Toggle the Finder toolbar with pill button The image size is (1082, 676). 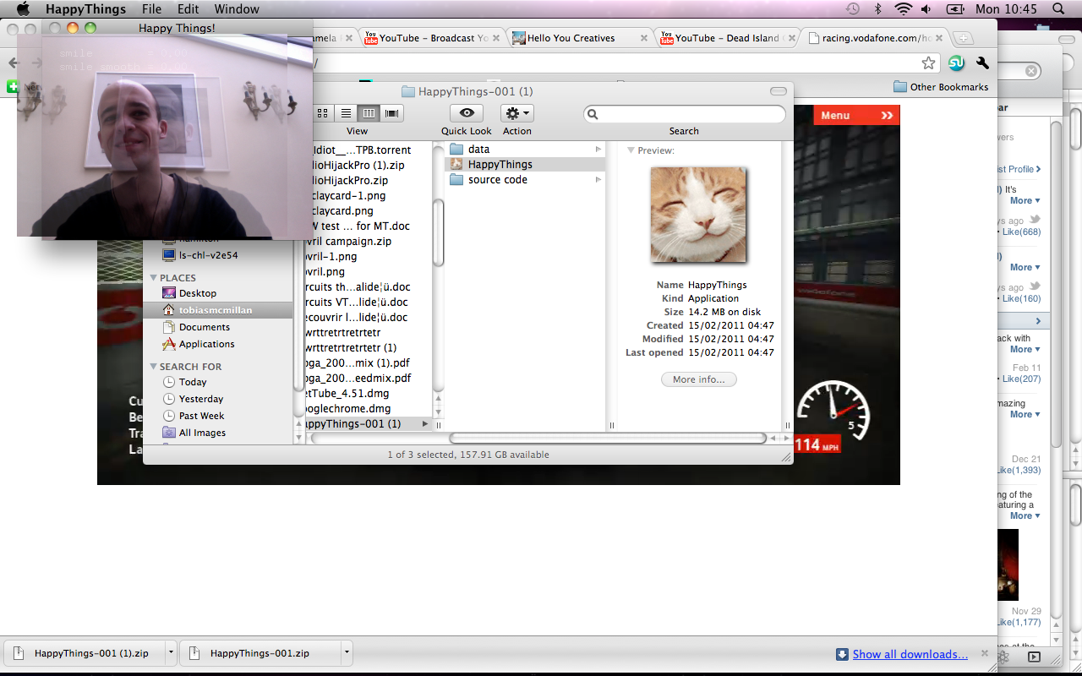coord(778,91)
